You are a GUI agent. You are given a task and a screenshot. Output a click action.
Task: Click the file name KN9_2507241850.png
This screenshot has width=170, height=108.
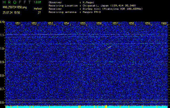click(x=15, y=7)
